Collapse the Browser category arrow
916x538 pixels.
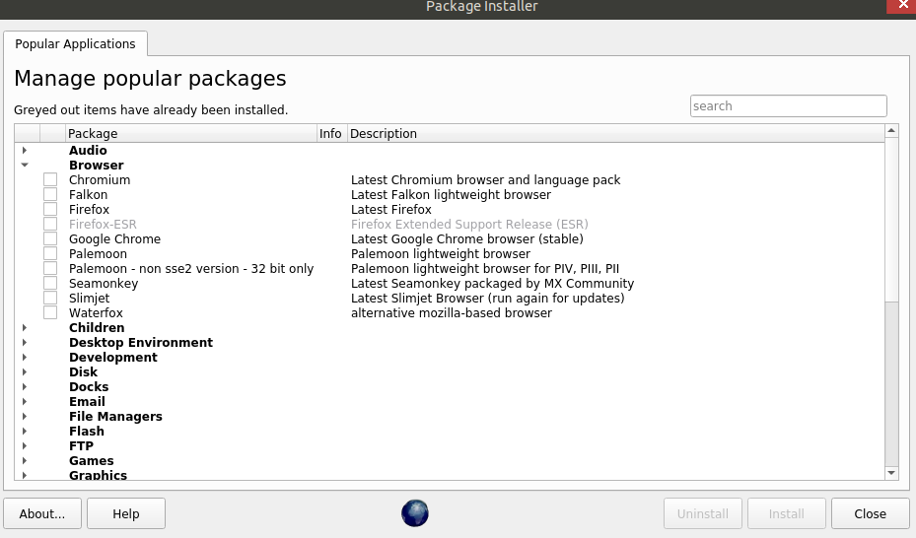pyautogui.click(x=25, y=166)
